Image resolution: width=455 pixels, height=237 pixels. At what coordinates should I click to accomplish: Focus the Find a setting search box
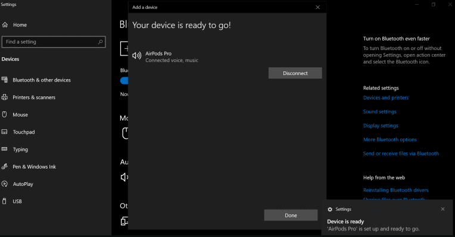[x=54, y=42]
